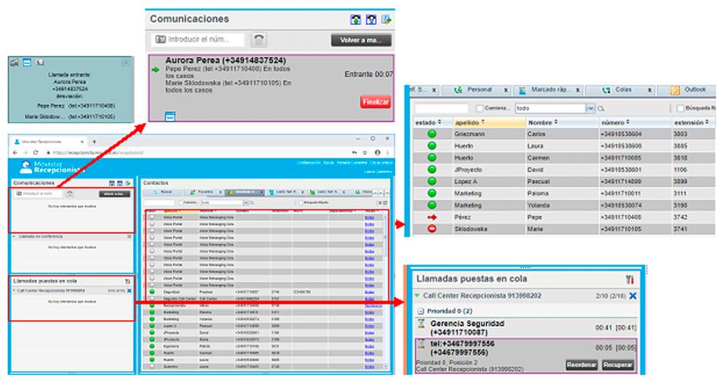The width and height of the screenshot is (727, 381).
Task: Click the blue window icon under Aurora Perea's call
Action: tap(169, 115)
